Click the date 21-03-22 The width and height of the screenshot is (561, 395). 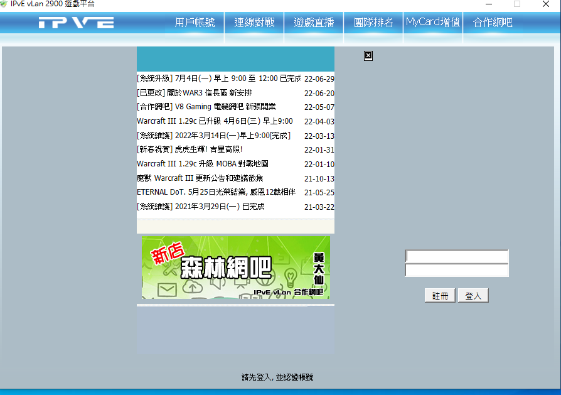point(319,207)
